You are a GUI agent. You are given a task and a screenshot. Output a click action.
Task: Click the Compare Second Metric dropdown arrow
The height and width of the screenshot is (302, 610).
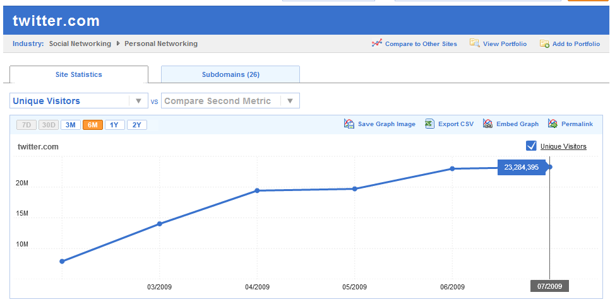290,101
